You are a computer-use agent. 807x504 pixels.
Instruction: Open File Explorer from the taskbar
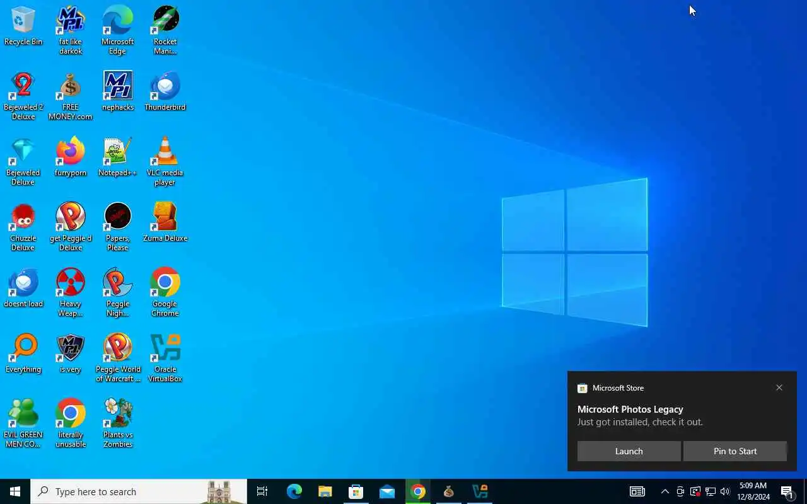pyautogui.click(x=325, y=491)
